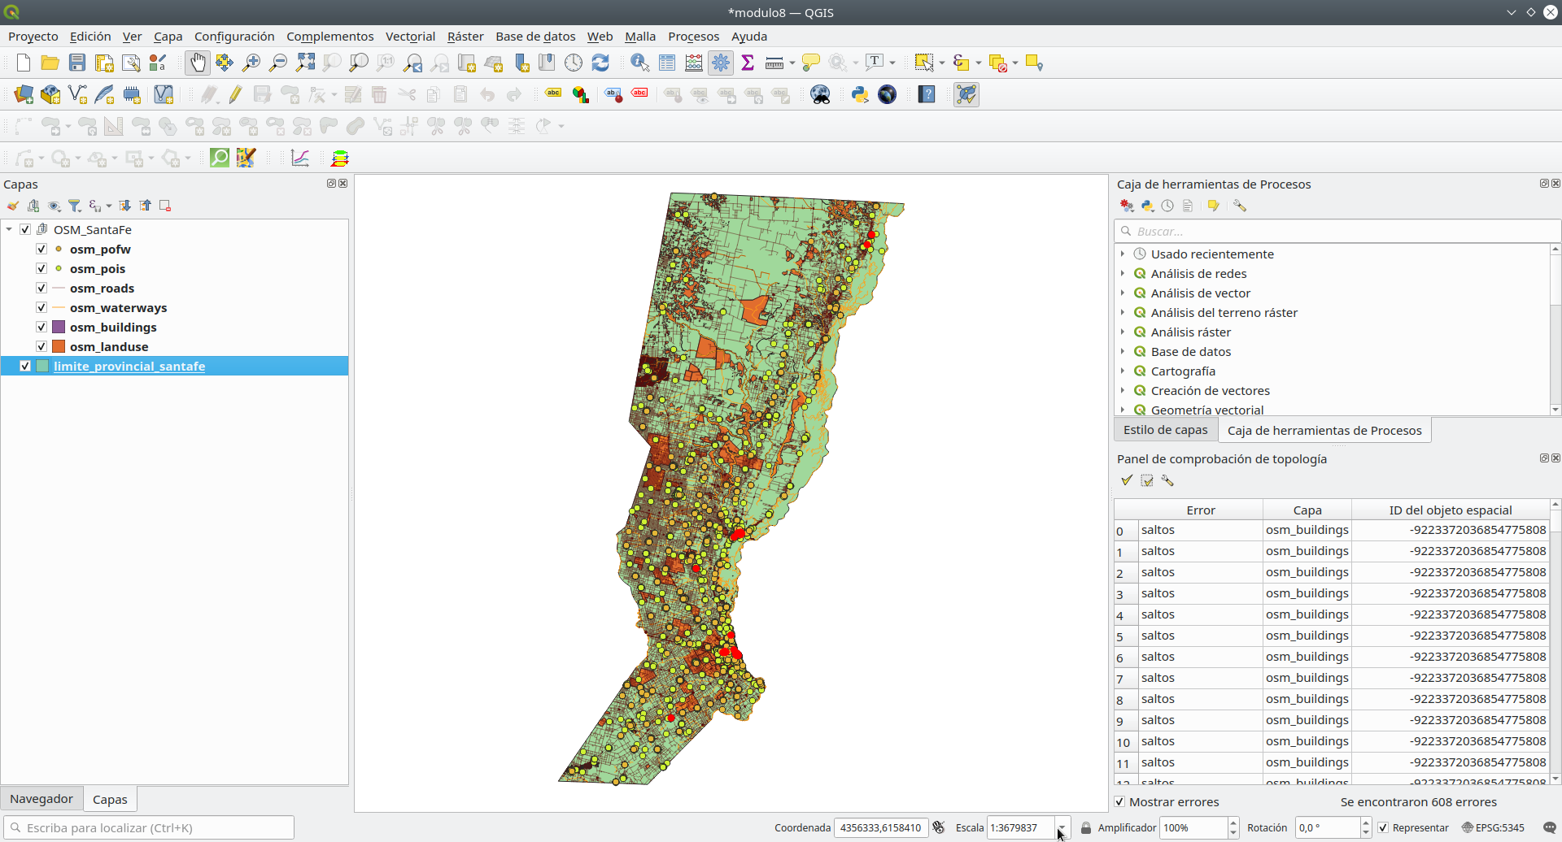Open layer styling brush in Capas panel
1562x842 pixels.
(x=13, y=206)
